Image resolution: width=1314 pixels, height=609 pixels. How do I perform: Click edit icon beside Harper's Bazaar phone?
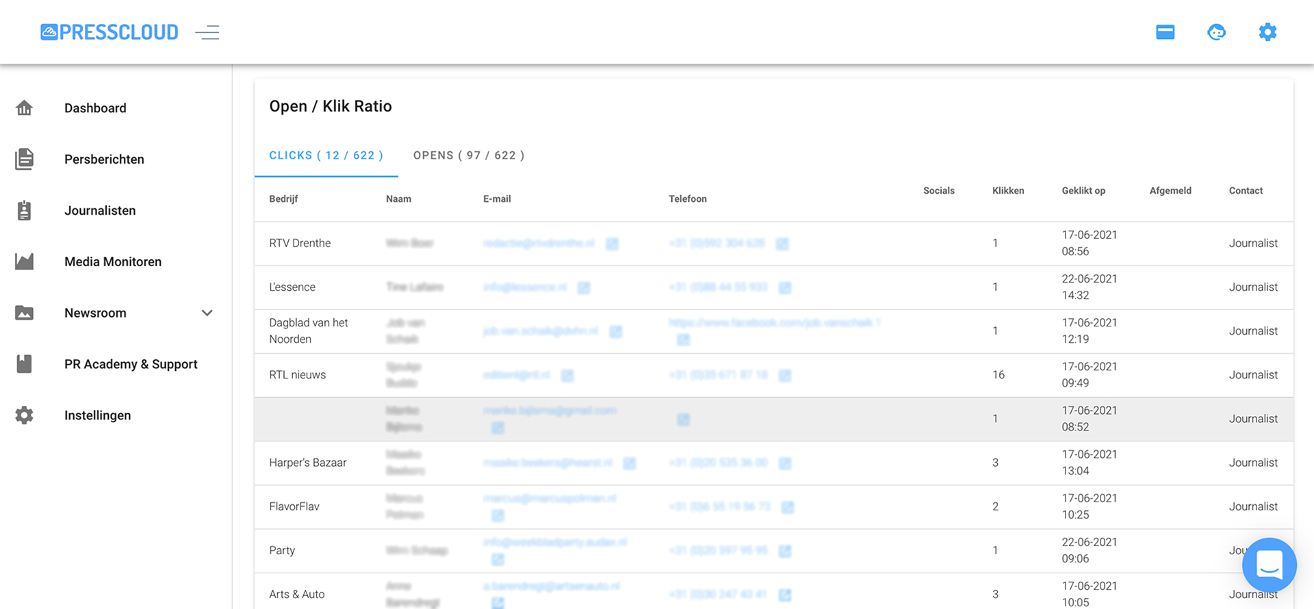tap(785, 463)
